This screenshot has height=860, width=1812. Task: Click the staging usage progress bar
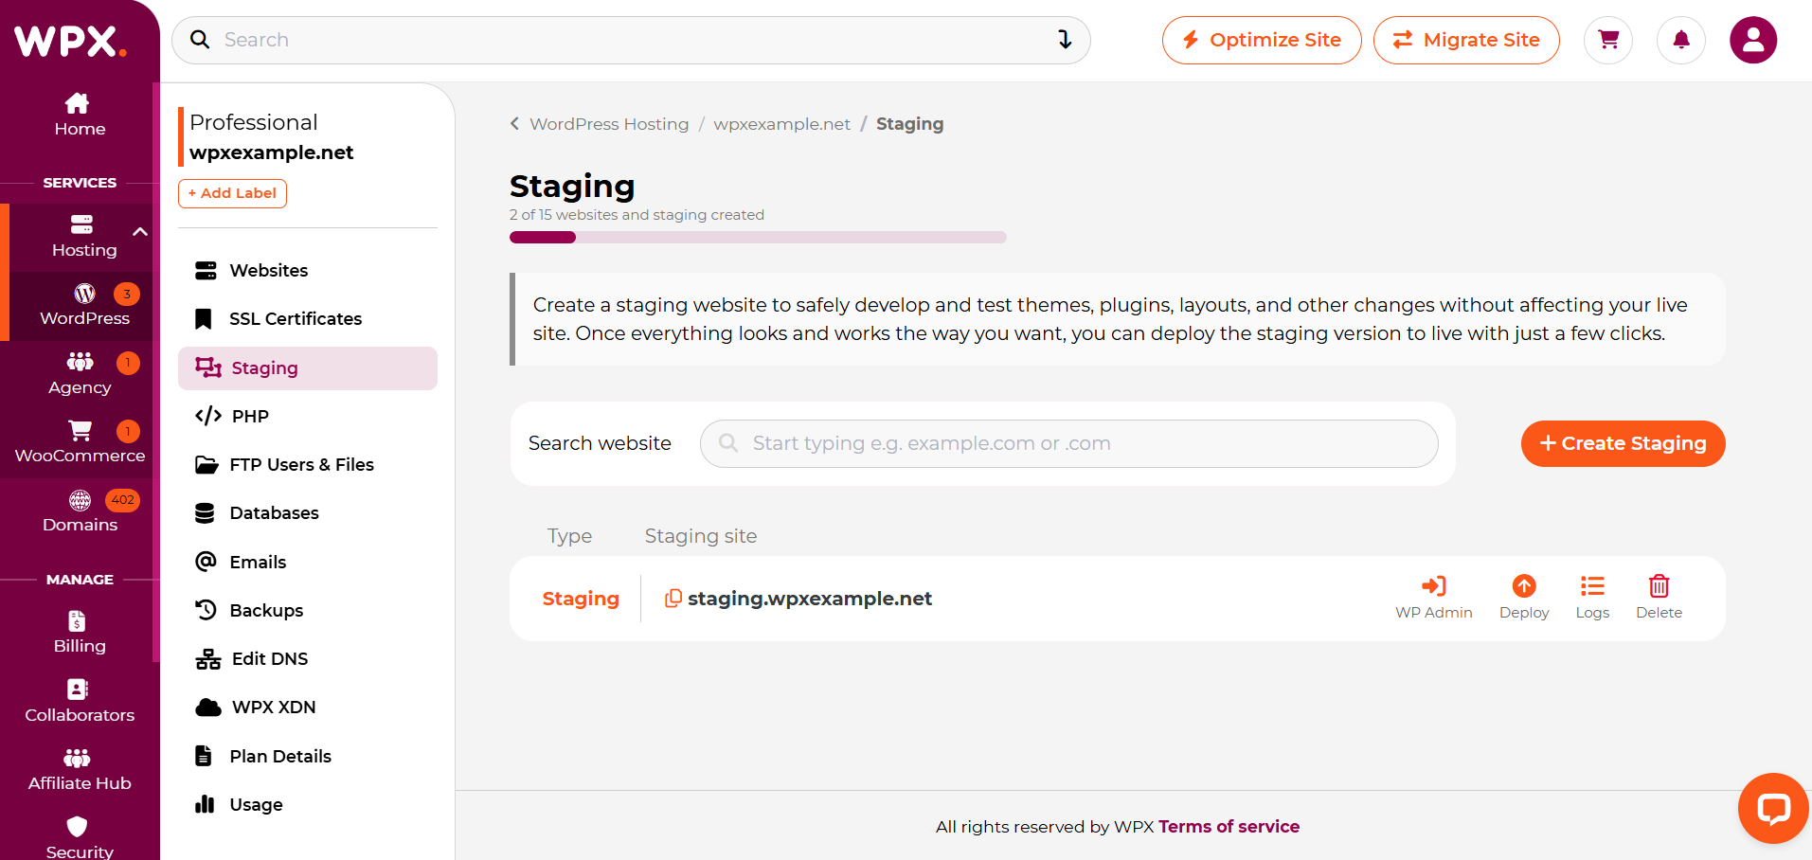tap(758, 238)
